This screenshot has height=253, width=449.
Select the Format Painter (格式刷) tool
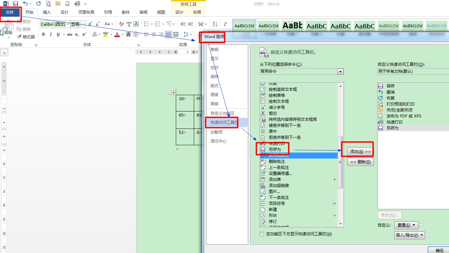[x=25, y=37]
